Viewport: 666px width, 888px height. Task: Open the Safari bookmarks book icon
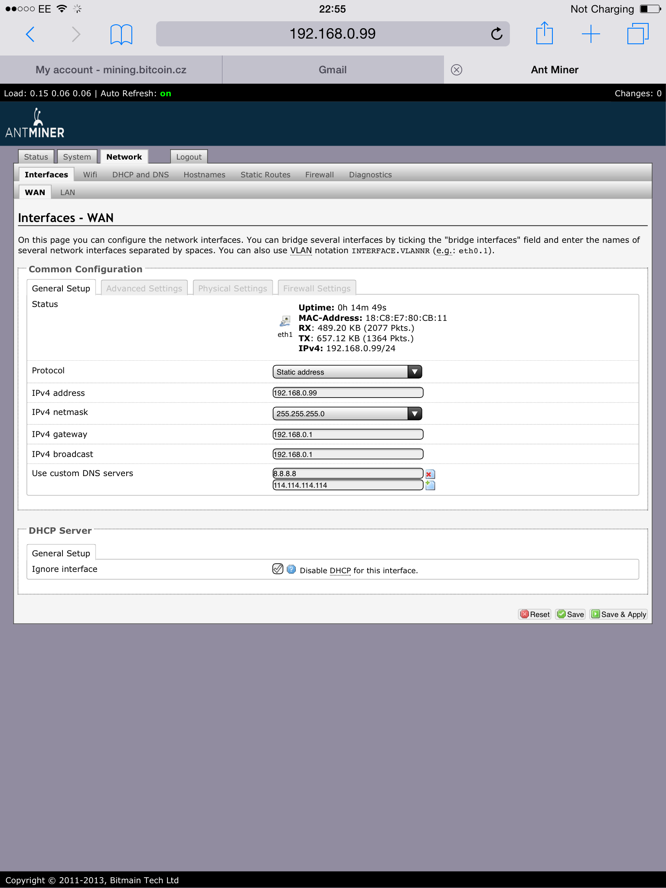tap(121, 34)
